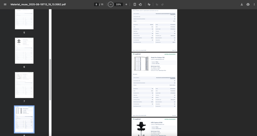Click the undo arrow in toolbar

coord(157,4)
